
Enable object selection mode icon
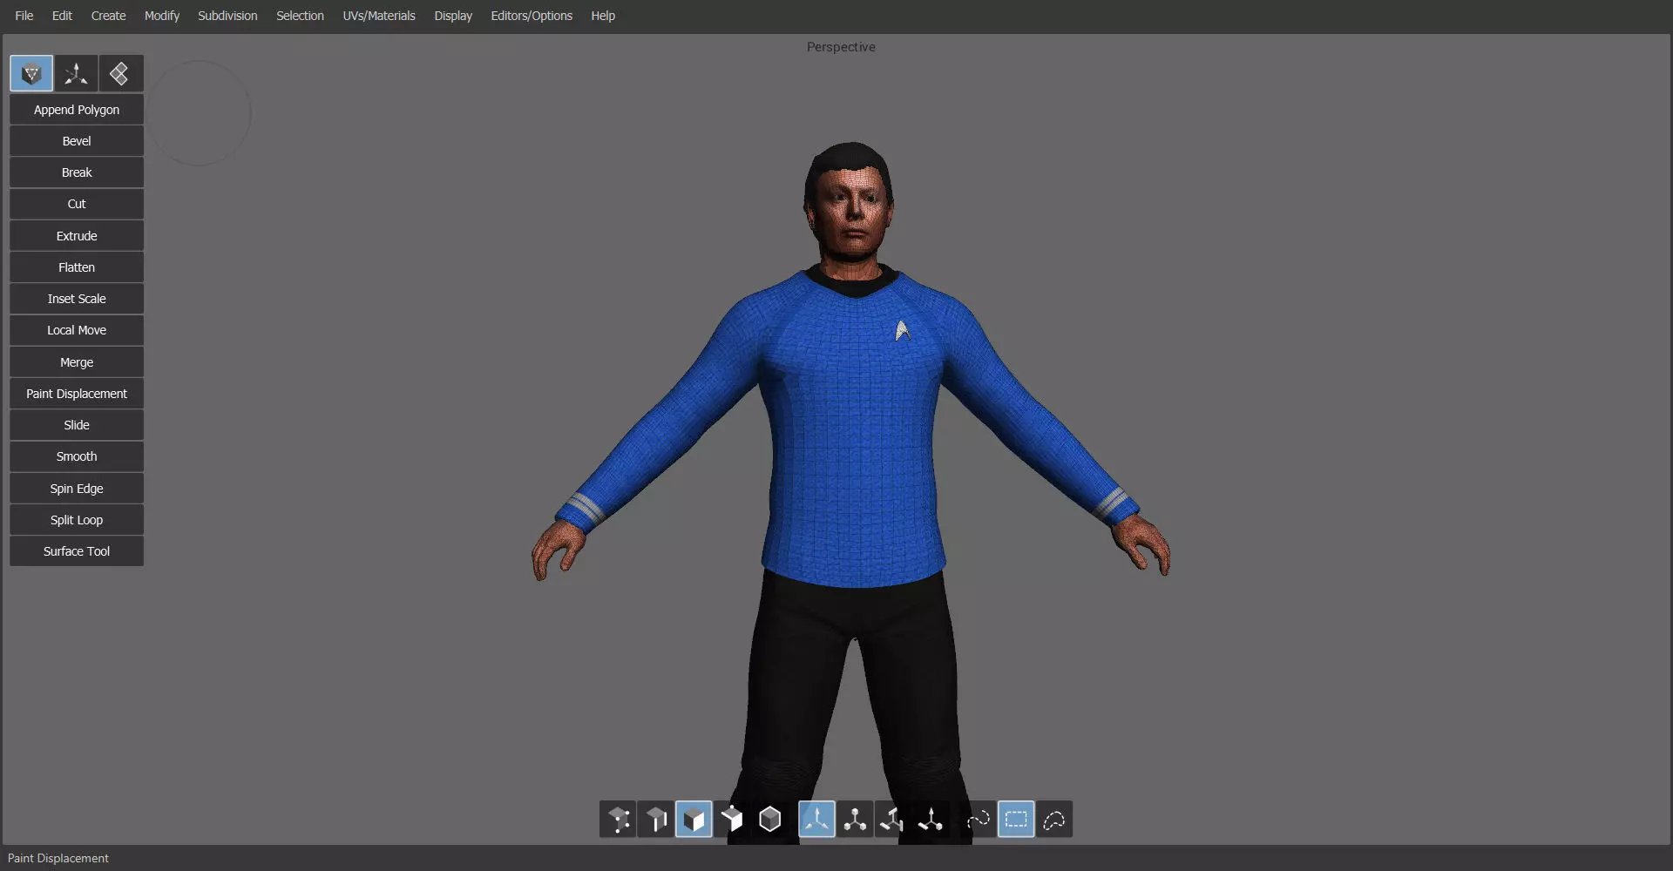pos(769,820)
